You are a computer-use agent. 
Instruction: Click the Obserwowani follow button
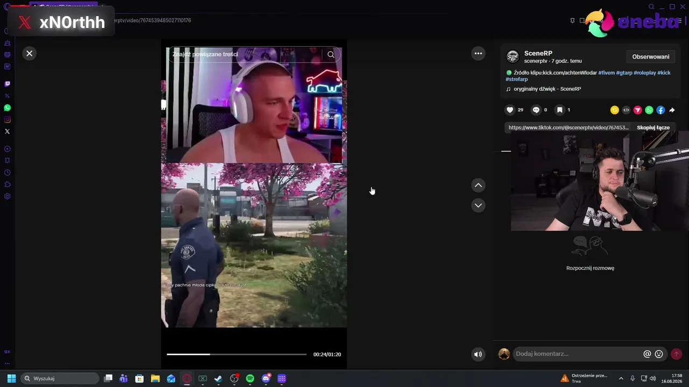click(651, 56)
